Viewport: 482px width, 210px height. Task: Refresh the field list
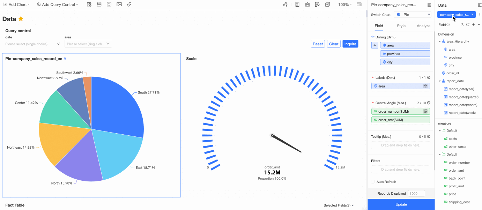click(468, 24)
